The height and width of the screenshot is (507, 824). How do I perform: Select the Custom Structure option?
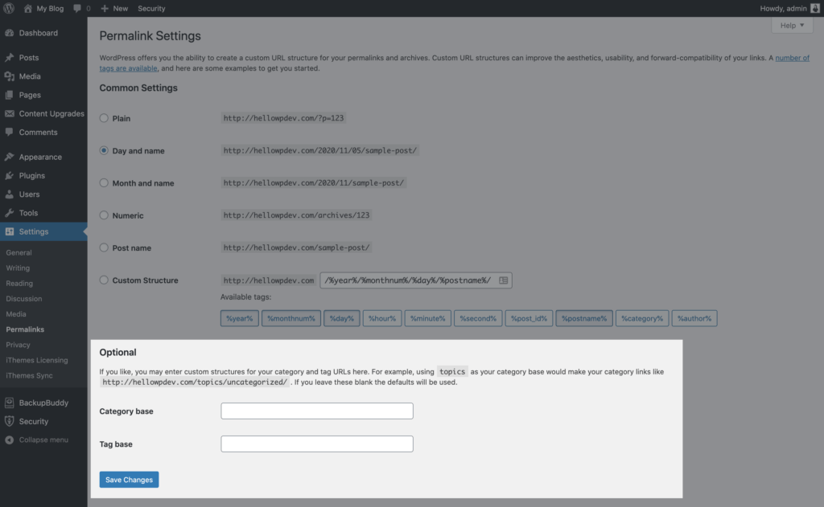(104, 280)
